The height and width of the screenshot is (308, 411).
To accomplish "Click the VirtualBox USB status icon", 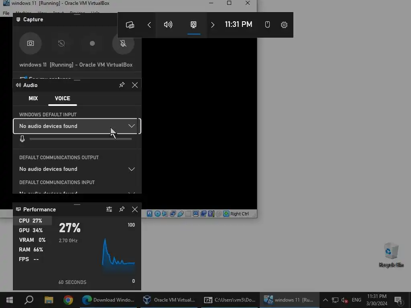I will (180, 214).
